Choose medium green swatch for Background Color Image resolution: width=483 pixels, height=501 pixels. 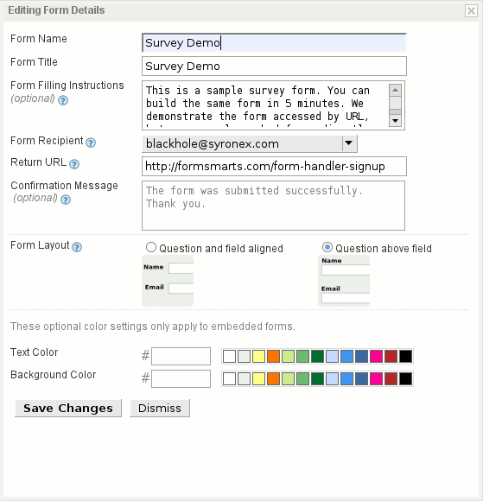302,378
